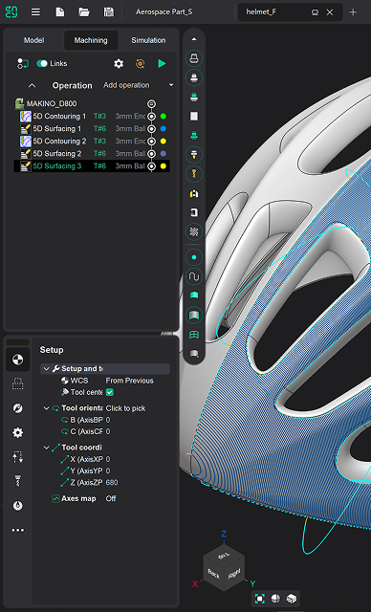Collapse the Tool coordinates section

pos(47,448)
